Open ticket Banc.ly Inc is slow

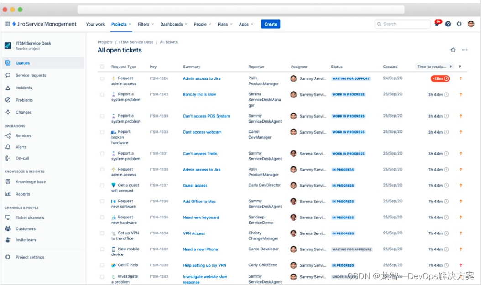click(x=199, y=94)
